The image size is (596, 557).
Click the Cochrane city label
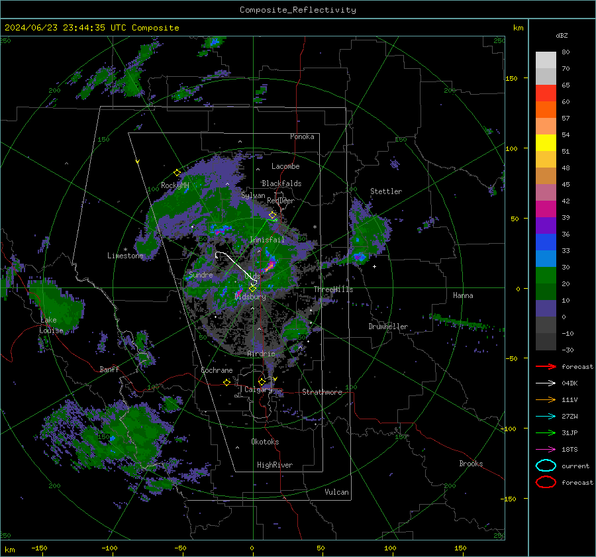217,370
